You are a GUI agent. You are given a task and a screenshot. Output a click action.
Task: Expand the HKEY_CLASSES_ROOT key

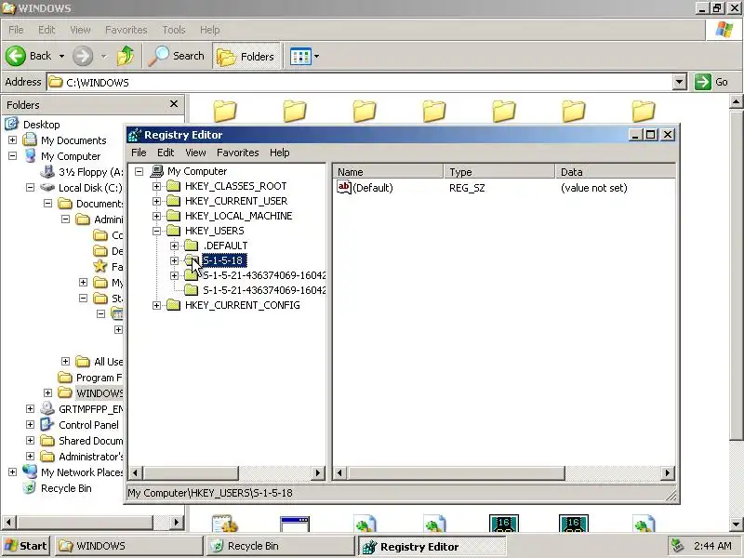click(156, 187)
